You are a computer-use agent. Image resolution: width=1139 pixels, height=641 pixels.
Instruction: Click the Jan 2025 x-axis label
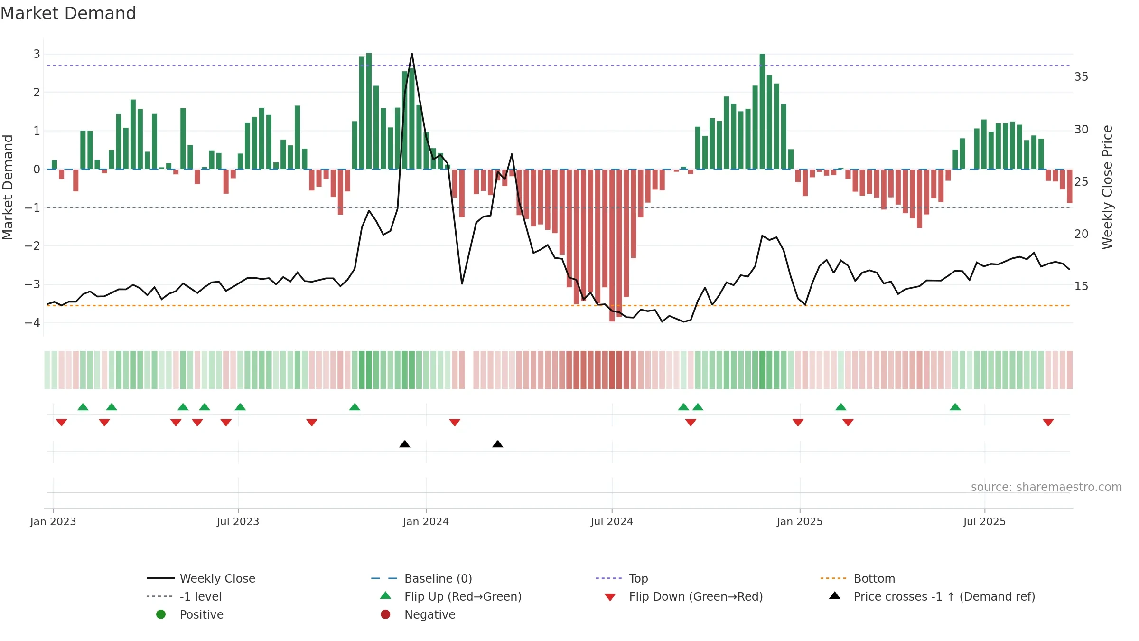(x=800, y=521)
